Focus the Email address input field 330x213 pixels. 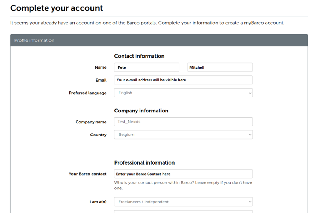coord(183,80)
